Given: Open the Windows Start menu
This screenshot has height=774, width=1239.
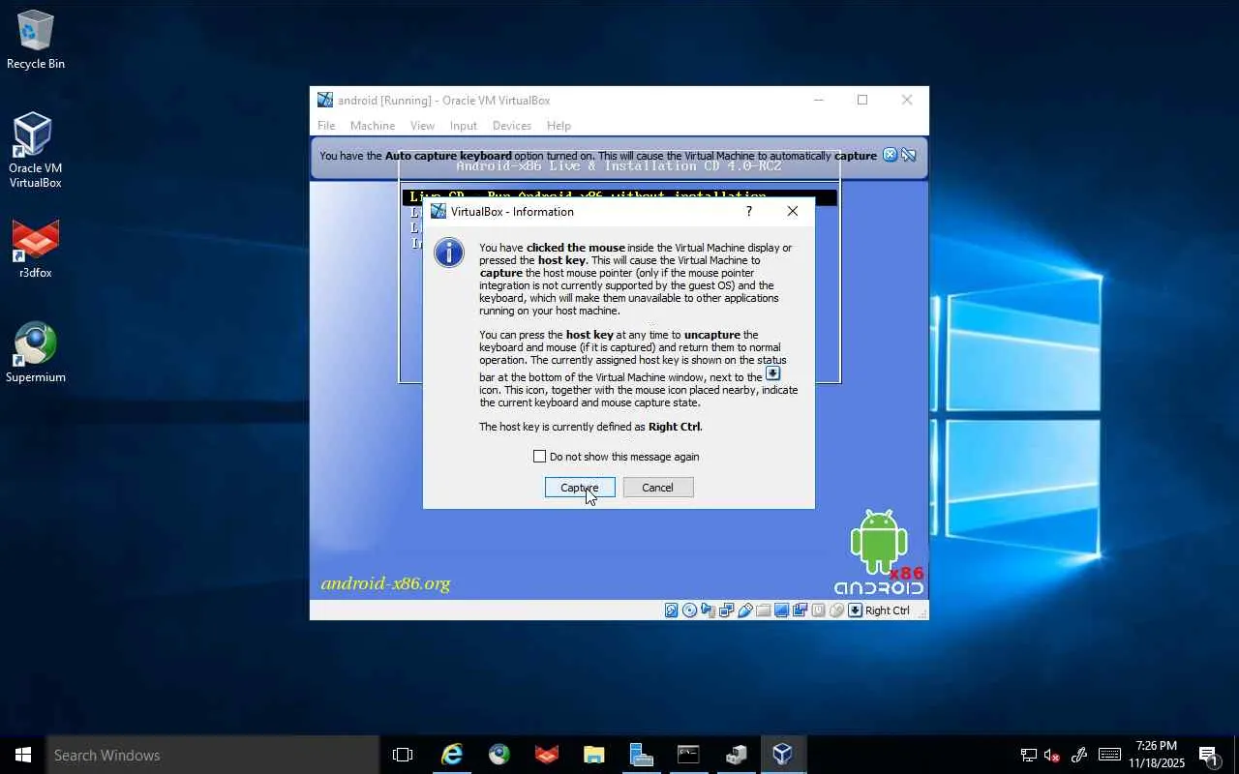Looking at the screenshot, I should click(x=23, y=755).
